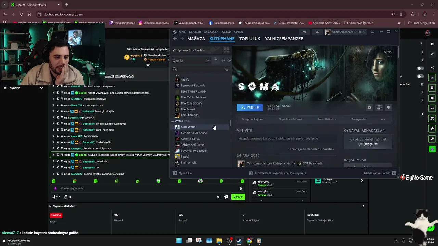Open Windows Start menu
The image size is (438, 246).
coord(179,241)
